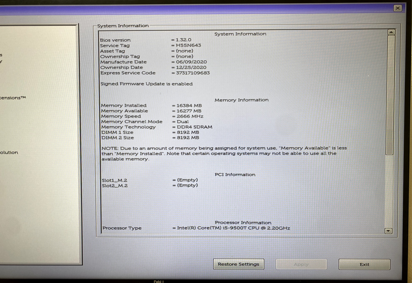
Task: Select "Signed Firmware Update is enabled" line
Action: [146, 84]
